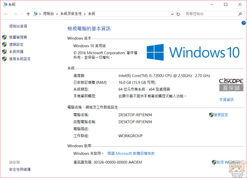Click the full computer name next to 完整電腦名稱
The image size is (247, 178).
coord(135,122)
